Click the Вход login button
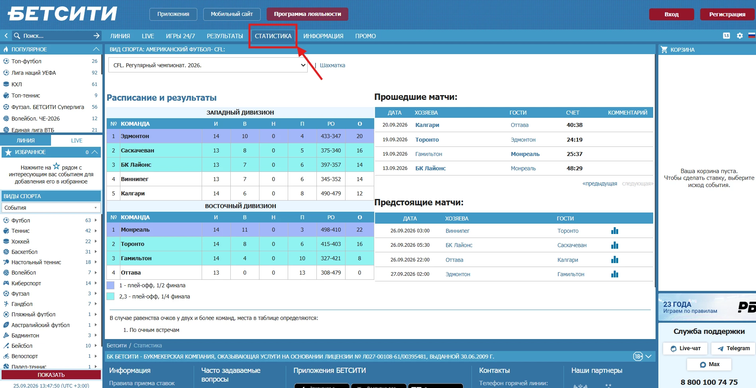 click(672, 14)
